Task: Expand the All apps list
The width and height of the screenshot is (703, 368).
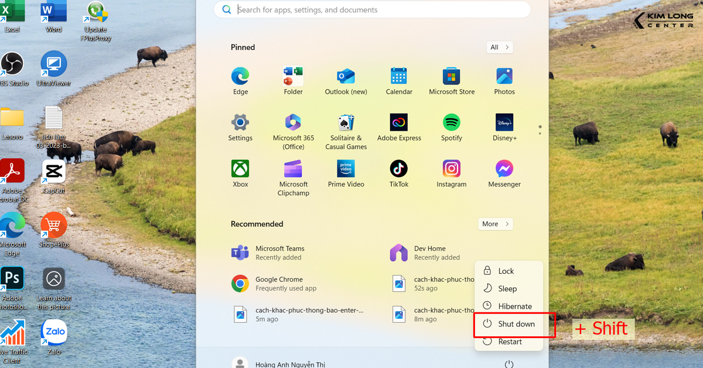Action: click(499, 47)
